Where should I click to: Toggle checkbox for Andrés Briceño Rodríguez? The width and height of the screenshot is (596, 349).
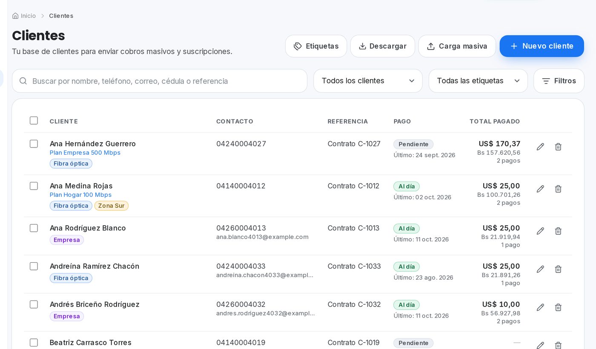34,304
